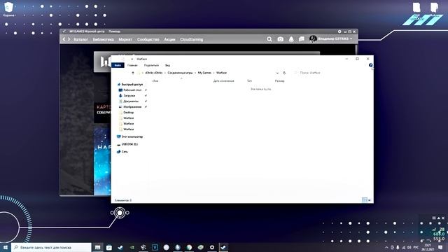Go forward in MY.GAMES navigation

pos(69,39)
